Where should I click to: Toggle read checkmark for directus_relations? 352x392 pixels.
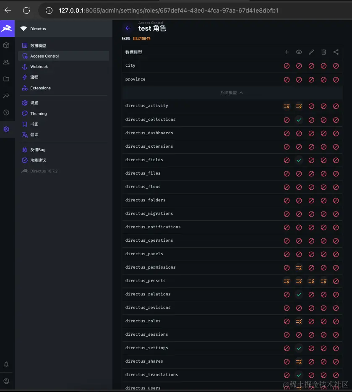299,295
